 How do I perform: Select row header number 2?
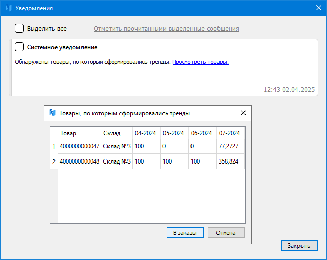(x=54, y=161)
